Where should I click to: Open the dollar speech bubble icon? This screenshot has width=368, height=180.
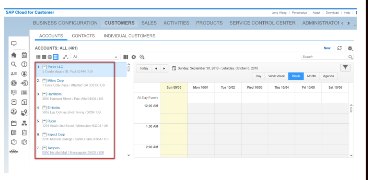tap(14, 93)
